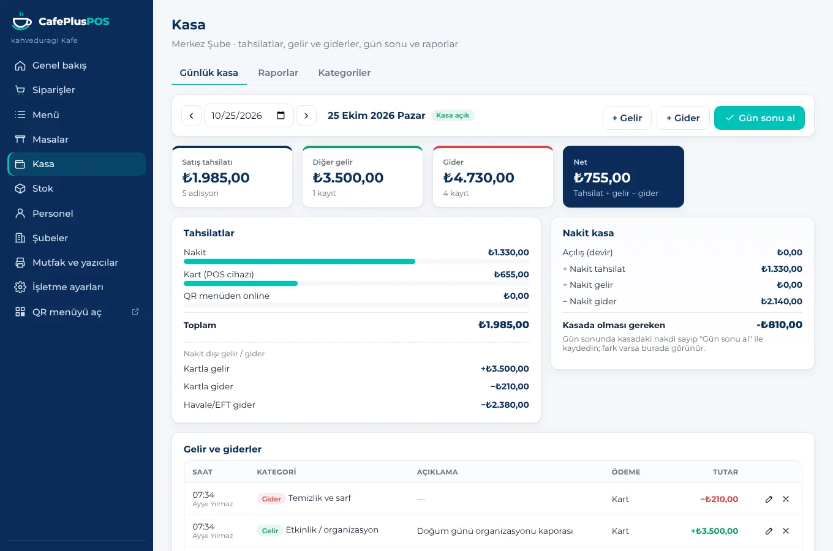Click the Kasada olması gereken amount -₺810,00
The height and width of the screenshot is (551, 833).
779,325
